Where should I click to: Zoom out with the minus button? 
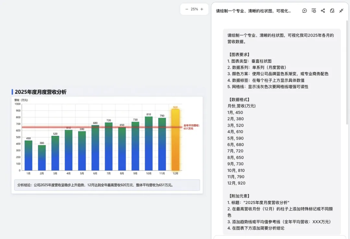[187, 9]
